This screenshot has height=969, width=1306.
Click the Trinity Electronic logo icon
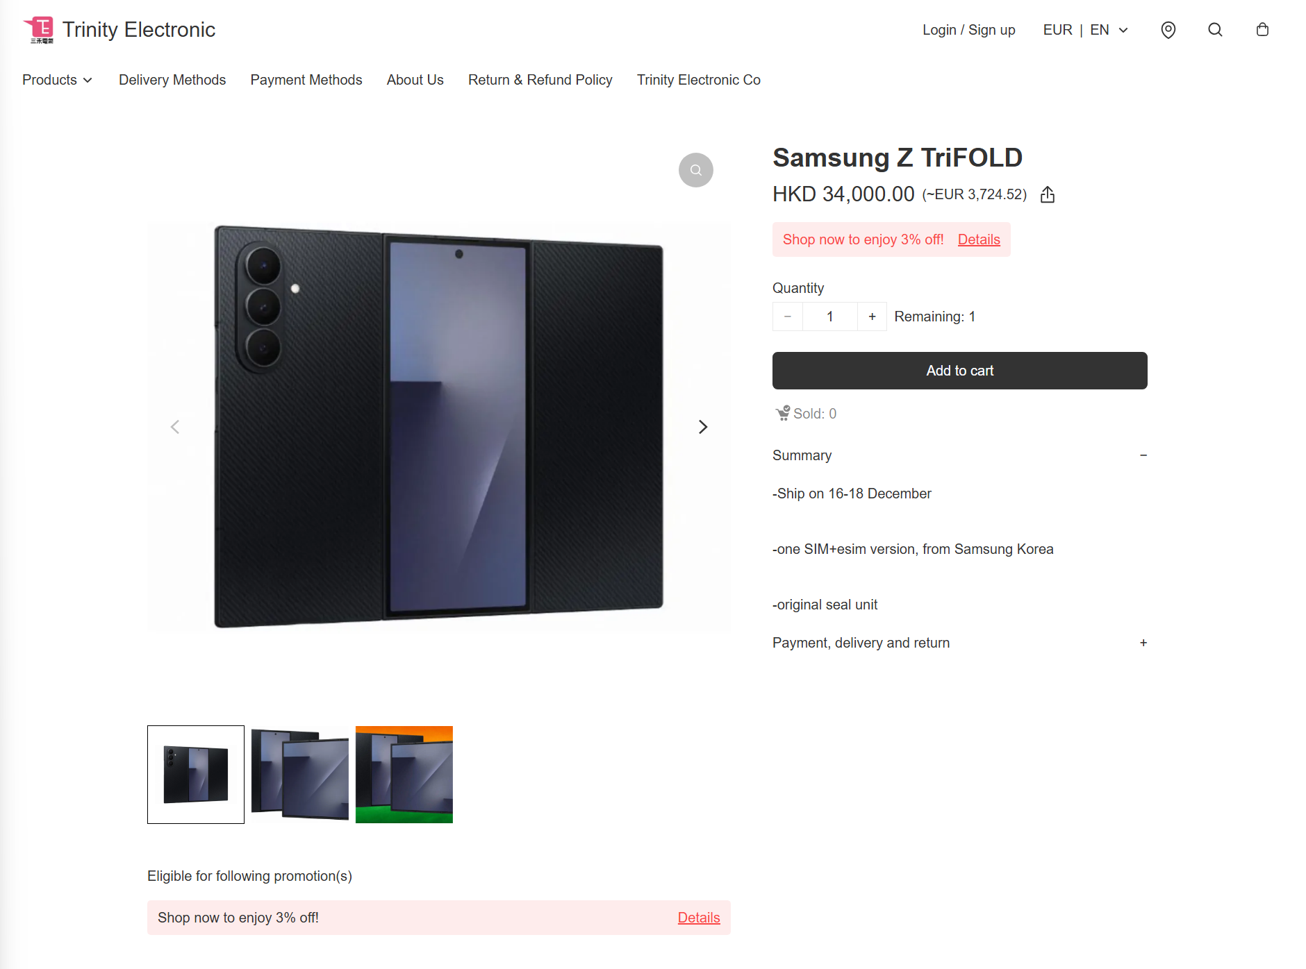click(40, 30)
